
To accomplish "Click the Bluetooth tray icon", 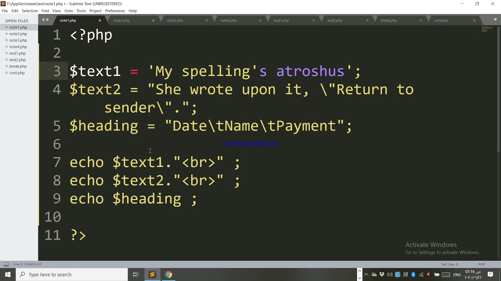I will click(x=413, y=274).
